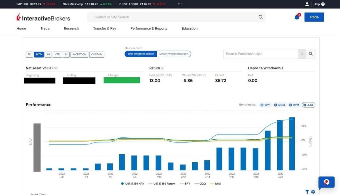Select the CUSTOM period
This screenshot has height=195, width=340.
97,54
